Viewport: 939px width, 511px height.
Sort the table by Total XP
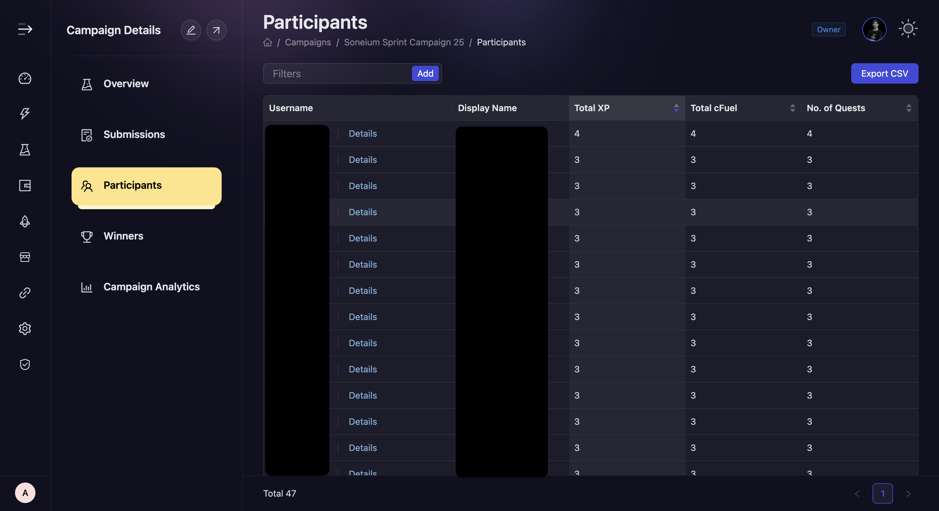[x=676, y=108]
